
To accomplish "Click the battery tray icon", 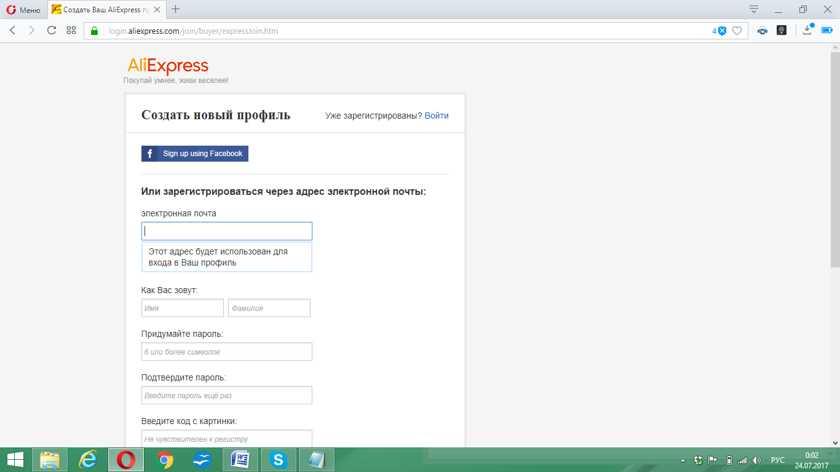I will coord(729,460).
